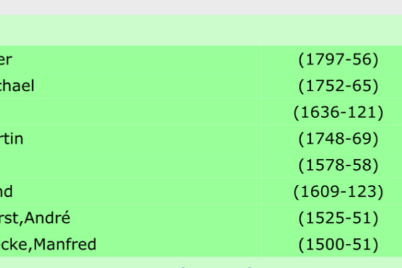Click the player name ending in 'Manfred'

click(48, 245)
